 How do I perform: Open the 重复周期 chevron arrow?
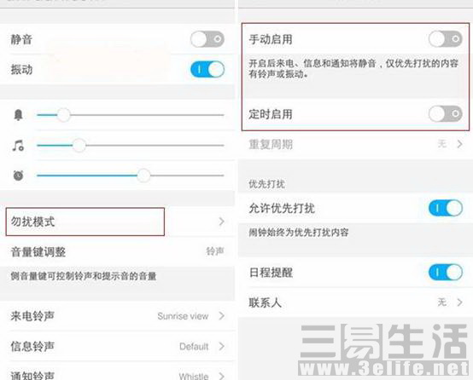459,144
